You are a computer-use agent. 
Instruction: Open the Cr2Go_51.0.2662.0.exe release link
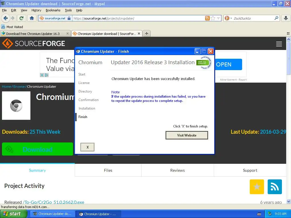(53, 202)
